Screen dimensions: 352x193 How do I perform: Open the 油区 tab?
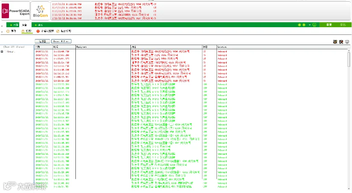[39, 25]
